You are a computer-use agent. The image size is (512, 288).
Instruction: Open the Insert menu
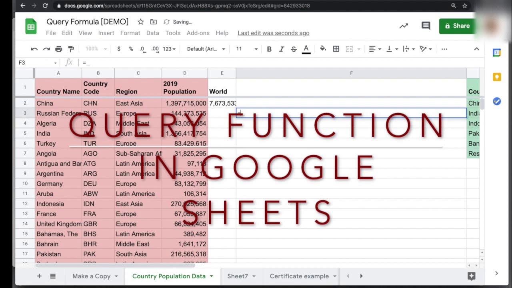pos(106,33)
